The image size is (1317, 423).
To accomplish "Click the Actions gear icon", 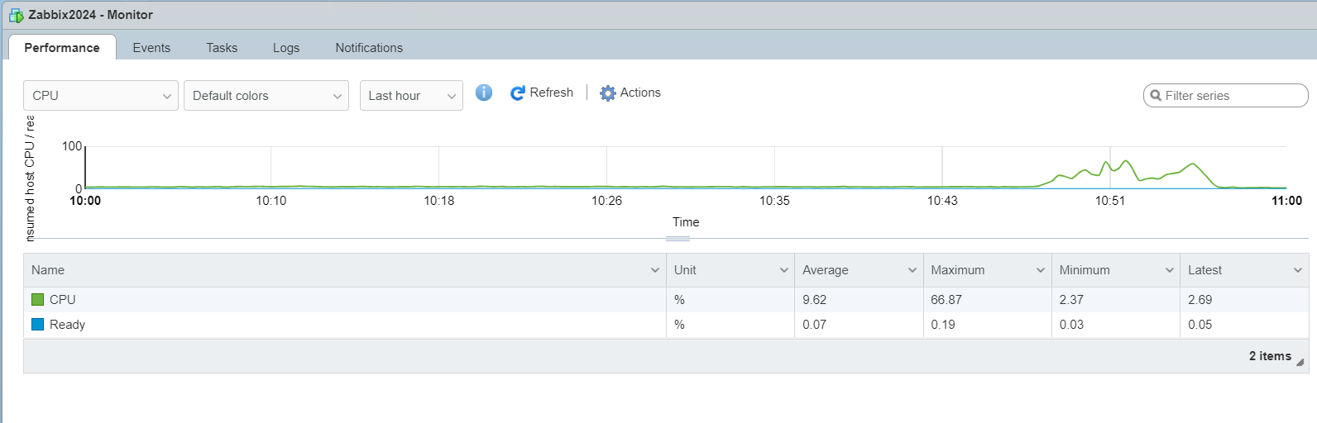I will point(608,93).
